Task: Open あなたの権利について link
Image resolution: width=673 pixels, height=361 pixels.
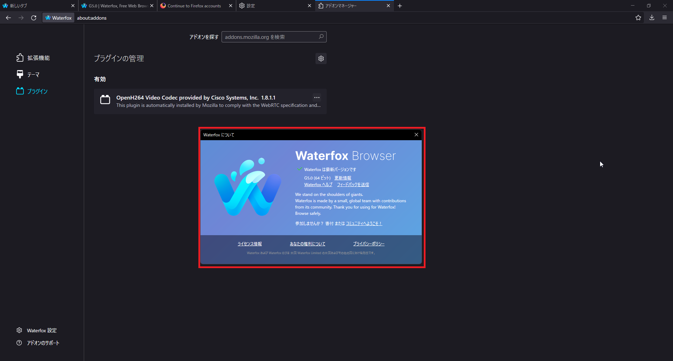Action: [x=307, y=244]
